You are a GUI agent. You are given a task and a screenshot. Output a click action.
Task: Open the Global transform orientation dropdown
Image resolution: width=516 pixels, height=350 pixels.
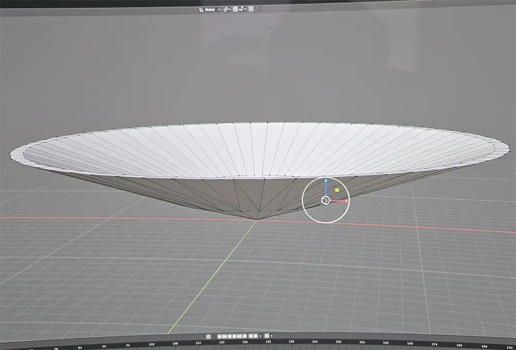click(209, 9)
